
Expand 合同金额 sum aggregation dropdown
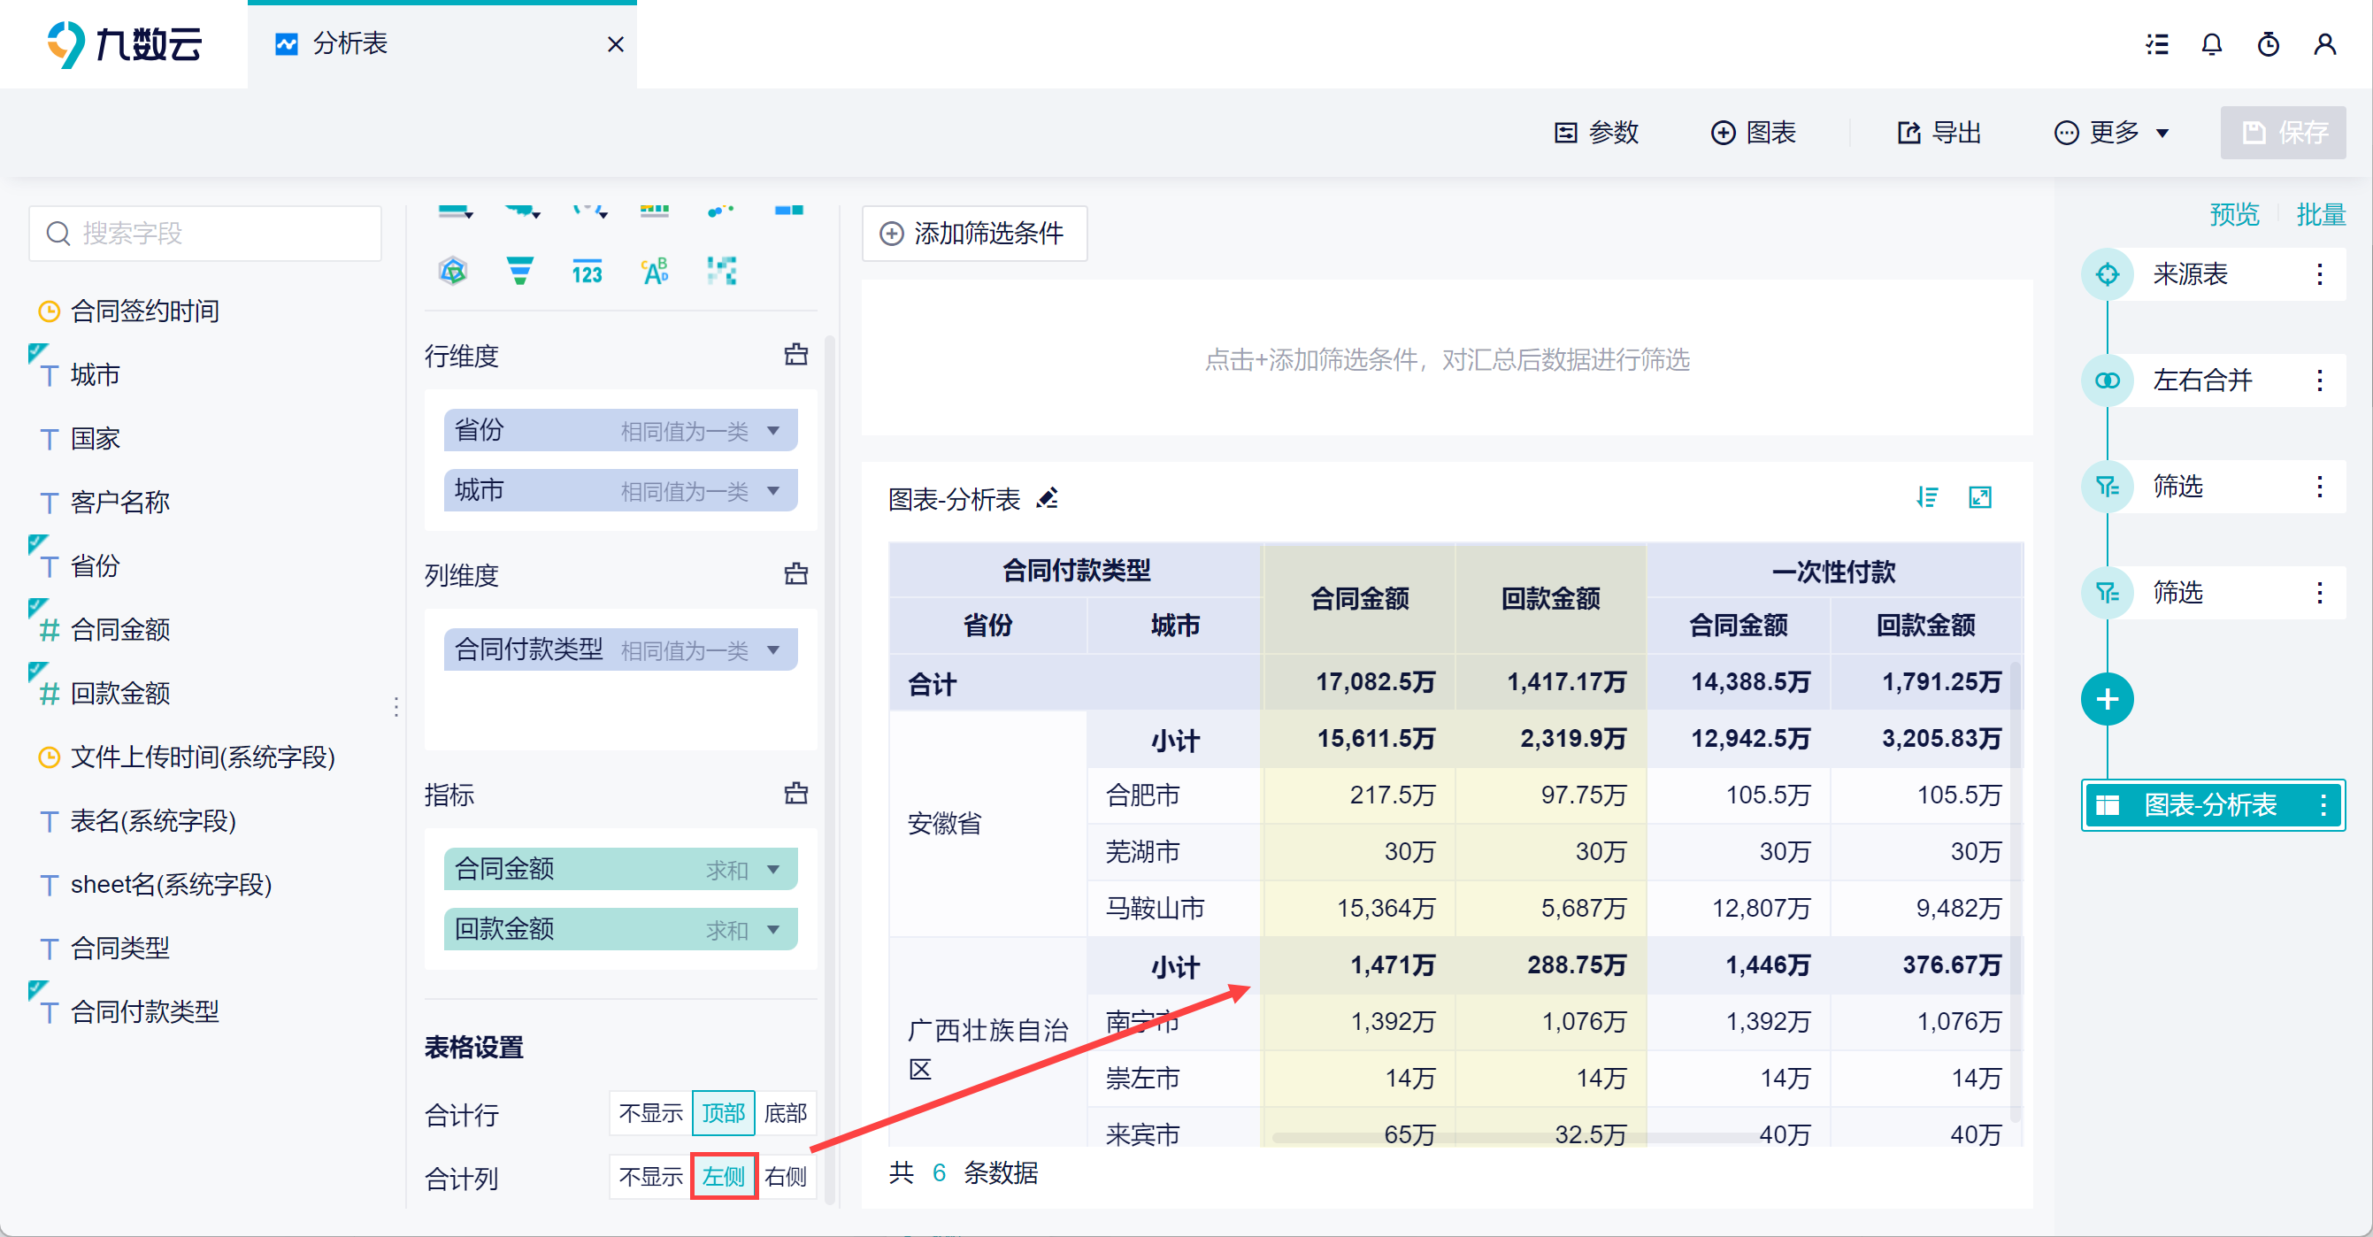point(774,869)
